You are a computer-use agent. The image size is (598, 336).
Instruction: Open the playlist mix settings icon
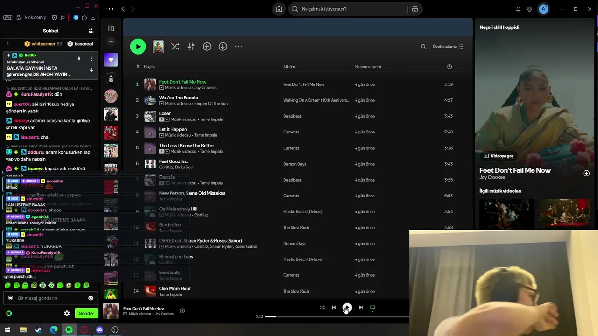pyautogui.click(x=191, y=47)
